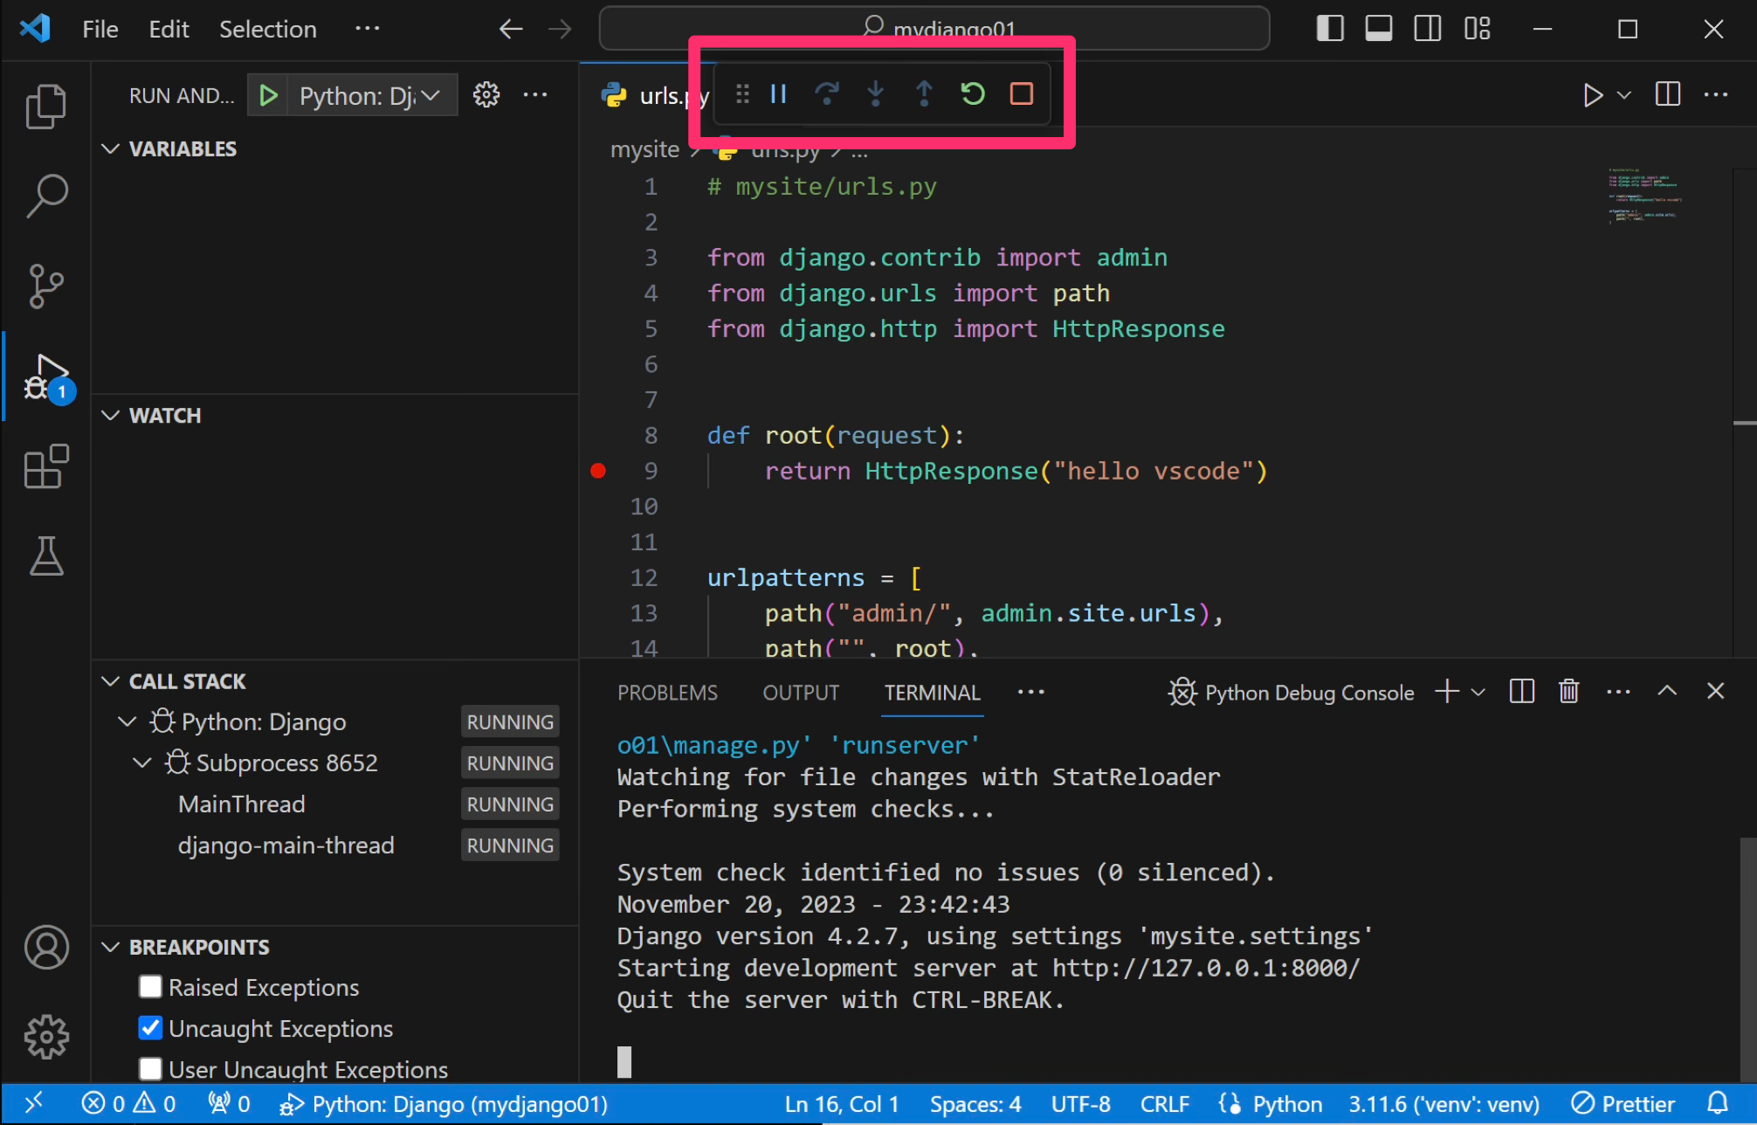Screen dimensions: 1757x1125
Task: Pause the running debug session
Action: 778,94
